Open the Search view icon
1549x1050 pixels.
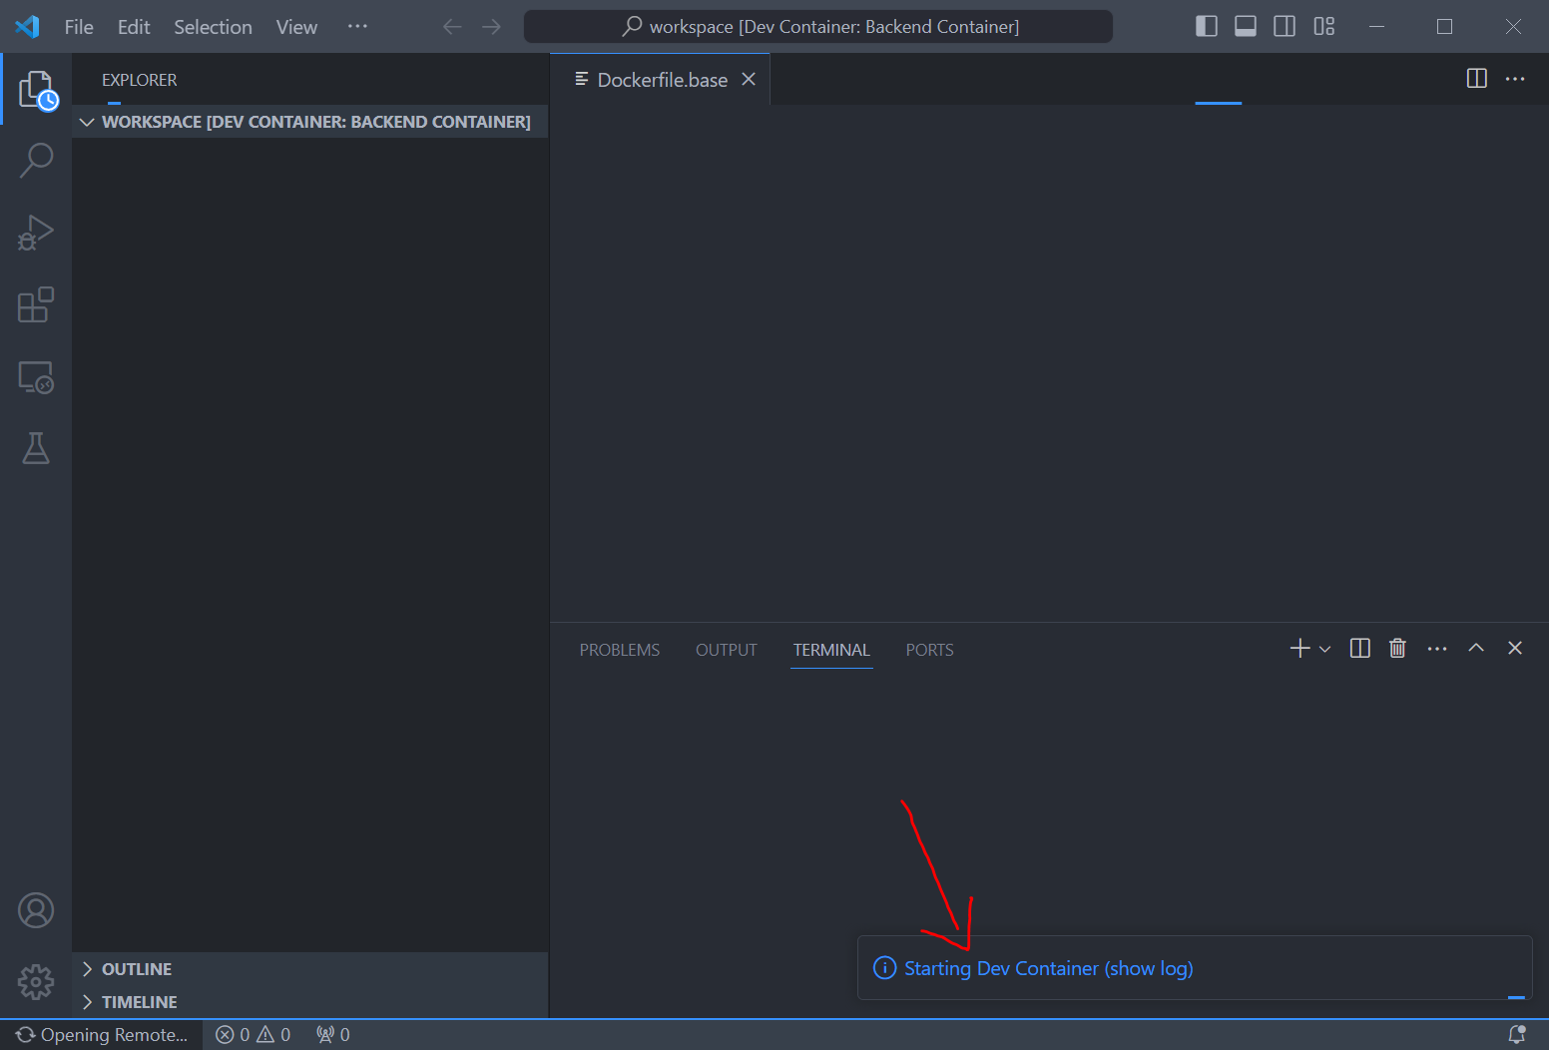pyautogui.click(x=36, y=160)
